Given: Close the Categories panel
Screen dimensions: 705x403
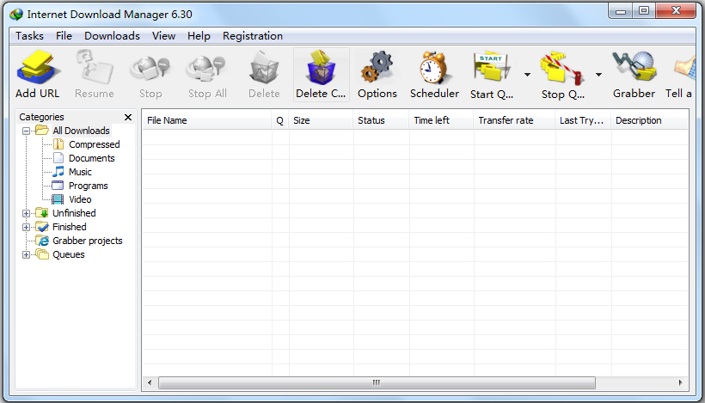Looking at the screenshot, I should tap(128, 117).
